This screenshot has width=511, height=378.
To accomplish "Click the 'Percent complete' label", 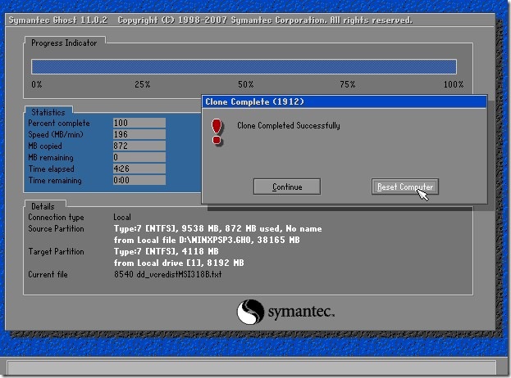I will point(59,124).
